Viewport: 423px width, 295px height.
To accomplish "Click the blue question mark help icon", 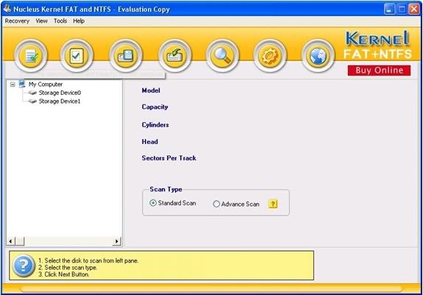I will (x=24, y=266).
